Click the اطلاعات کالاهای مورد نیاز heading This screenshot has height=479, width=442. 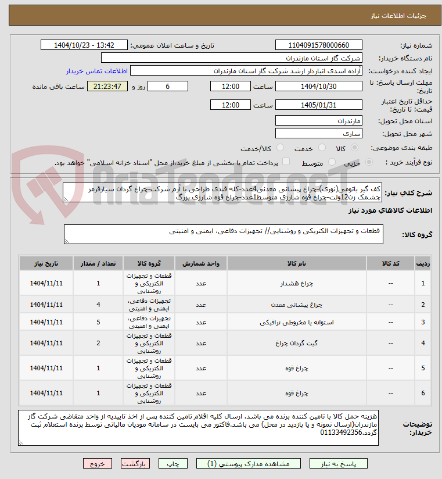pos(390,210)
